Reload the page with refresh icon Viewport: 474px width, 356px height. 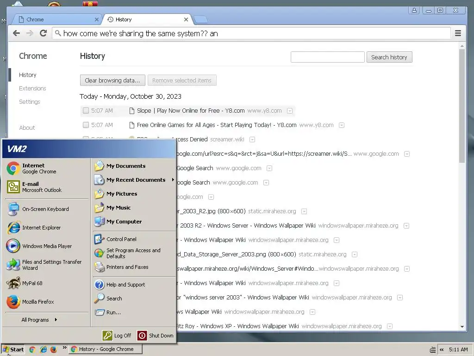tap(43, 33)
